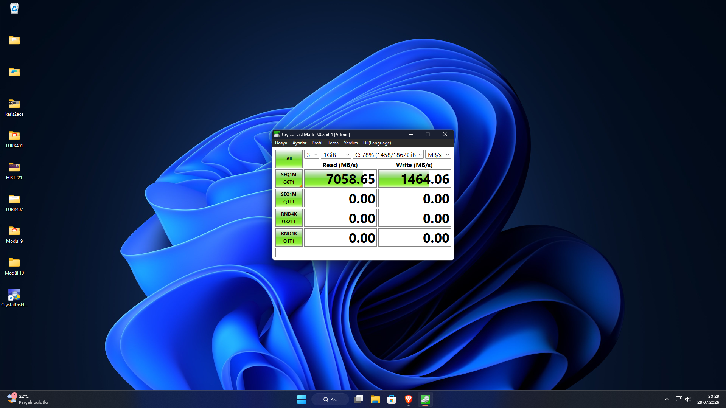Click the RND4K Q1T1 read value 0.00

pos(340,237)
